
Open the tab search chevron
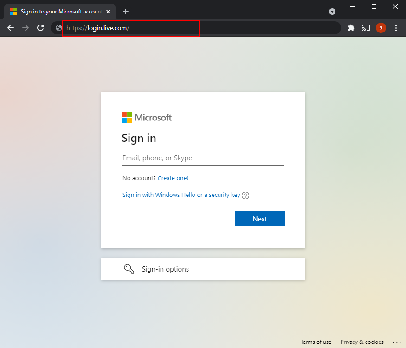(332, 12)
